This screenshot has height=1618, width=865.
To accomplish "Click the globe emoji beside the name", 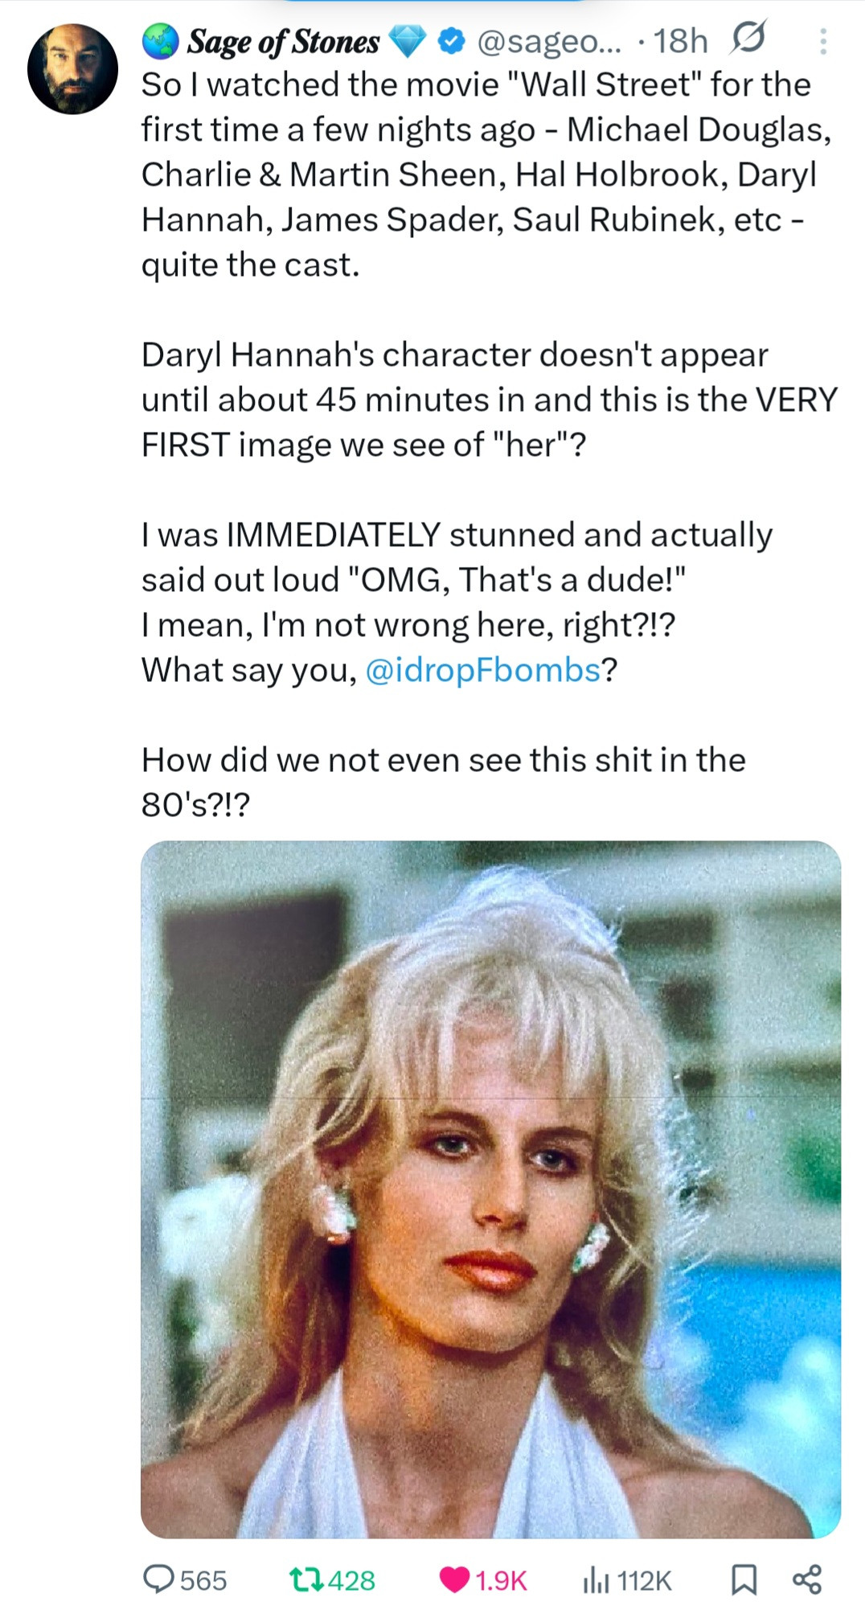I will pyautogui.click(x=161, y=41).
